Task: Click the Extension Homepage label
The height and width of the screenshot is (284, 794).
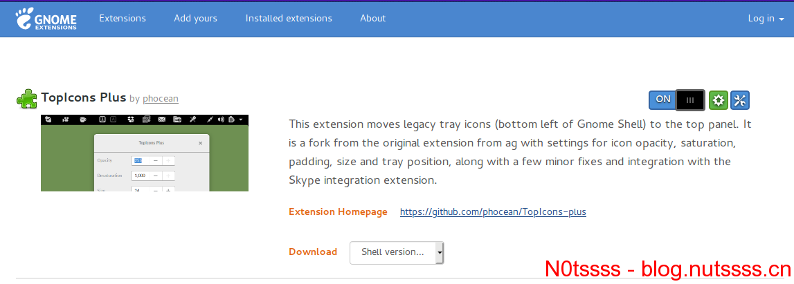Action: 338,211
